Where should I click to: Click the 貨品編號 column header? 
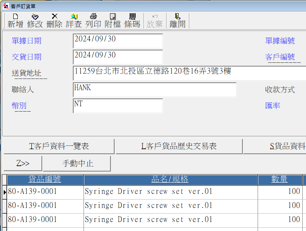45,179
